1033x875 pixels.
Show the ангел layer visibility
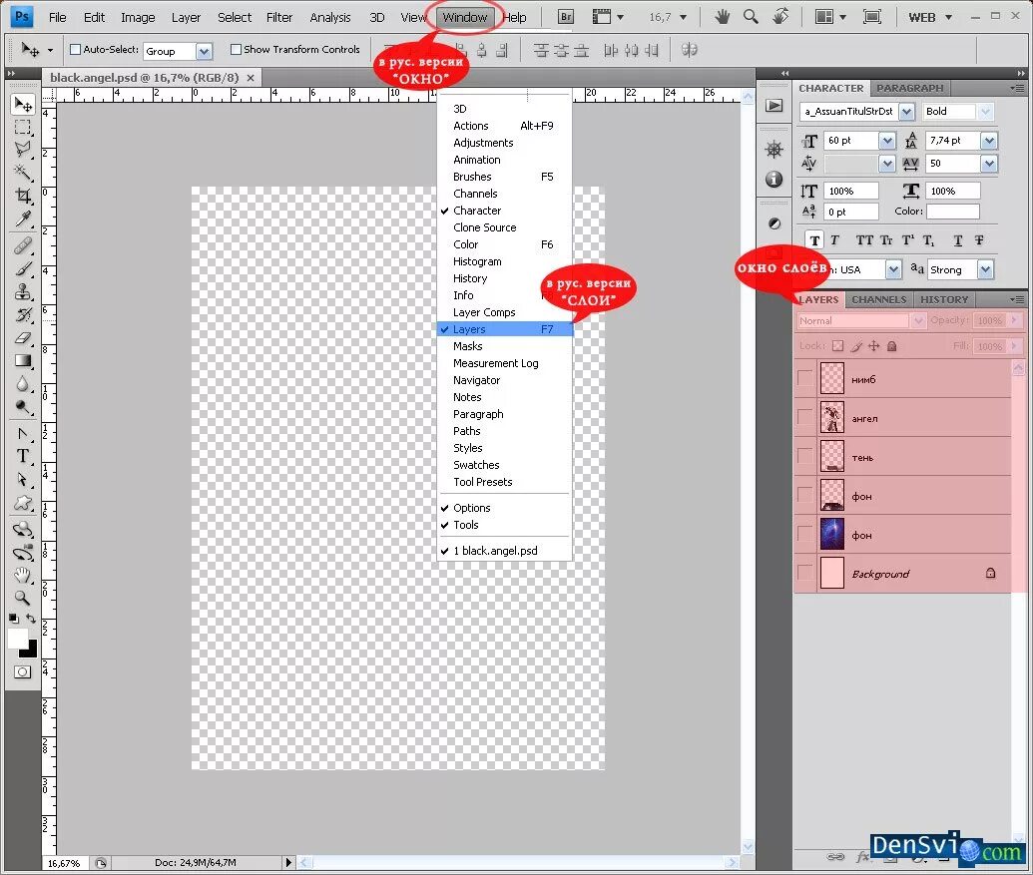coord(805,417)
